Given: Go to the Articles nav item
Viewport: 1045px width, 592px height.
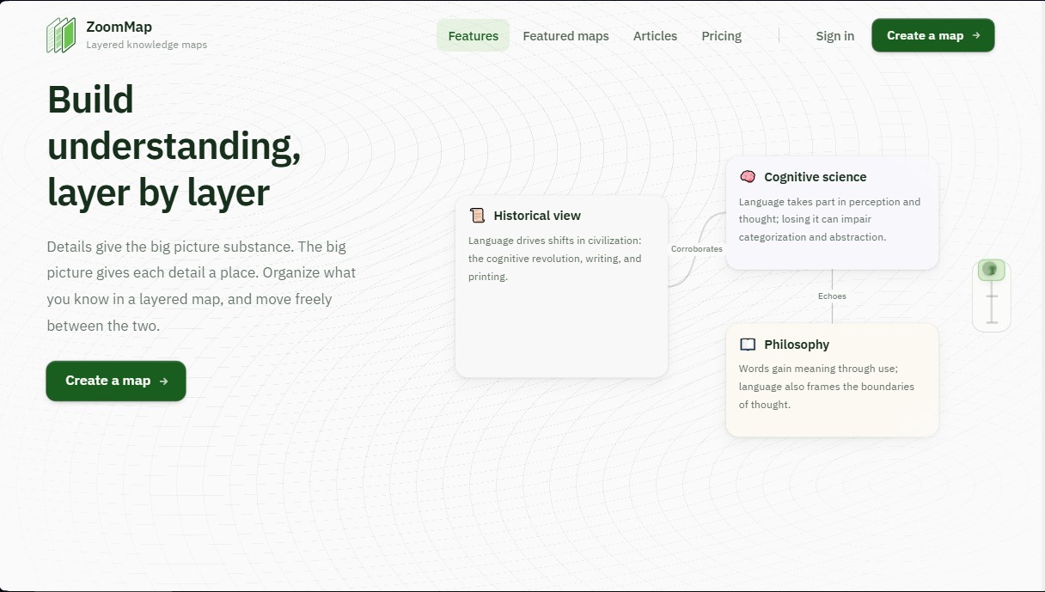Looking at the screenshot, I should pyautogui.click(x=655, y=36).
